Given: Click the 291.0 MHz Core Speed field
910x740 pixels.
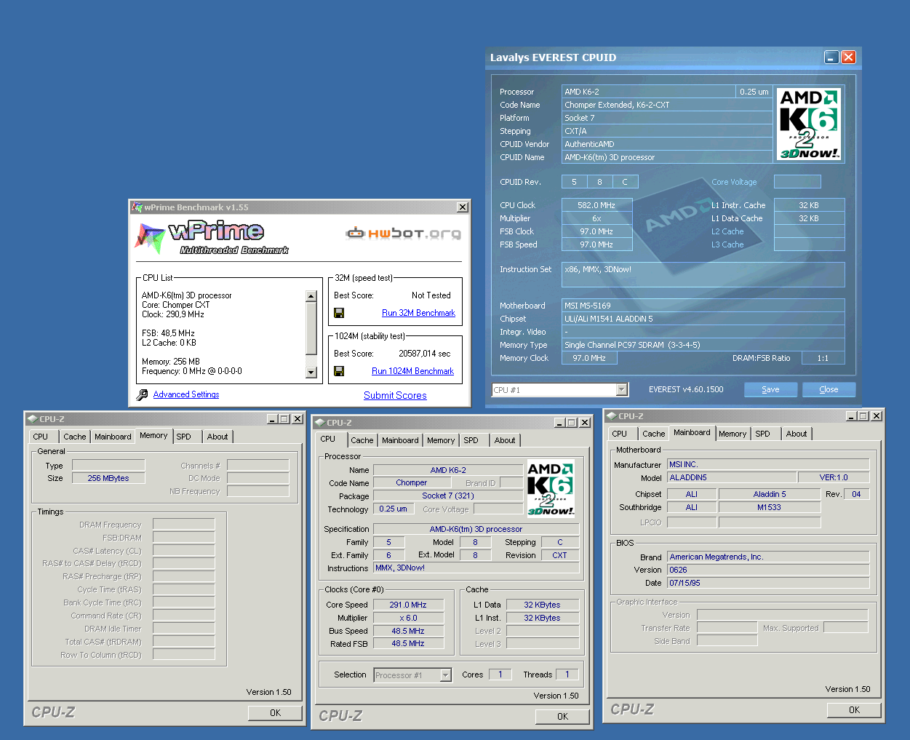Looking at the screenshot, I should [x=408, y=605].
